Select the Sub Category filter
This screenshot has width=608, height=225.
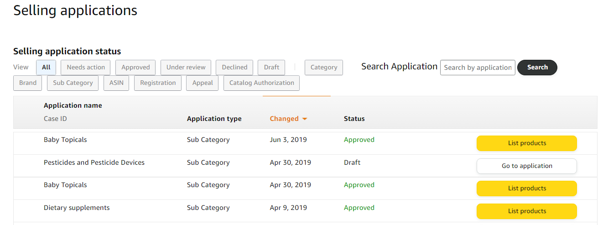pyautogui.click(x=73, y=83)
